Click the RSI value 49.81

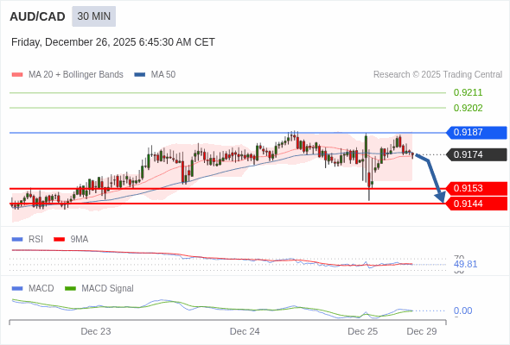pyautogui.click(x=465, y=264)
